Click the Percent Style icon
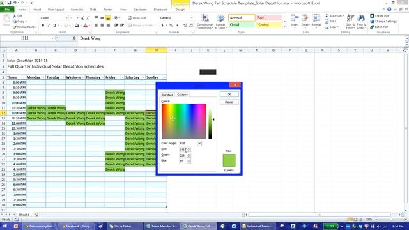409x230 pixels. pyautogui.click(x=171, y=26)
